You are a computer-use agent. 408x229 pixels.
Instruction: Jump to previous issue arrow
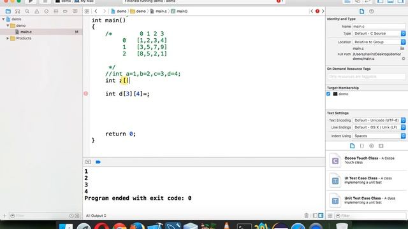pos(312,11)
